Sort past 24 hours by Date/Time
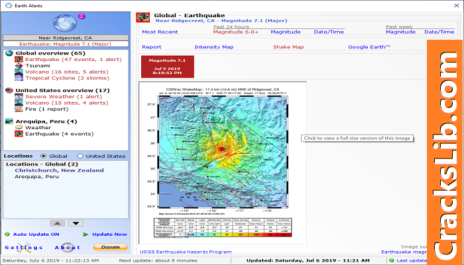The image size is (464, 265). [x=329, y=32]
